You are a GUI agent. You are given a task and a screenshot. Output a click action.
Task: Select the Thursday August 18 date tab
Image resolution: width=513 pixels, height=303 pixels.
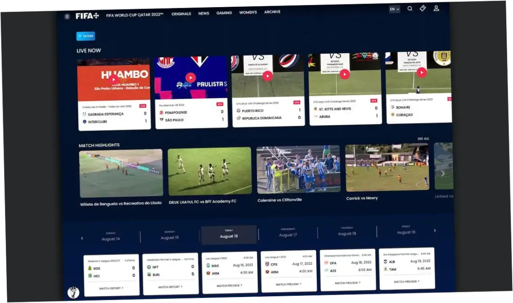pyautogui.click(x=347, y=232)
